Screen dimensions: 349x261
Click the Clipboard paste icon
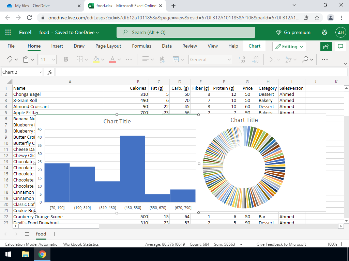(x=26, y=59)
